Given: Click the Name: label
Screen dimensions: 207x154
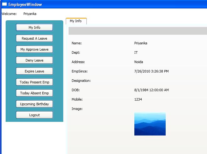Looking at the screenshot, I should pyautogui.click(x=77, y=43).
